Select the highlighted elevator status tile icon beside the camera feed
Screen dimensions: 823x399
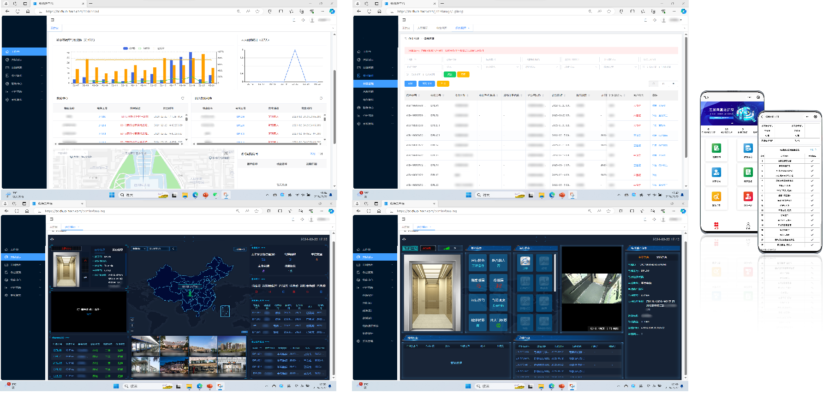coord(525,262)
